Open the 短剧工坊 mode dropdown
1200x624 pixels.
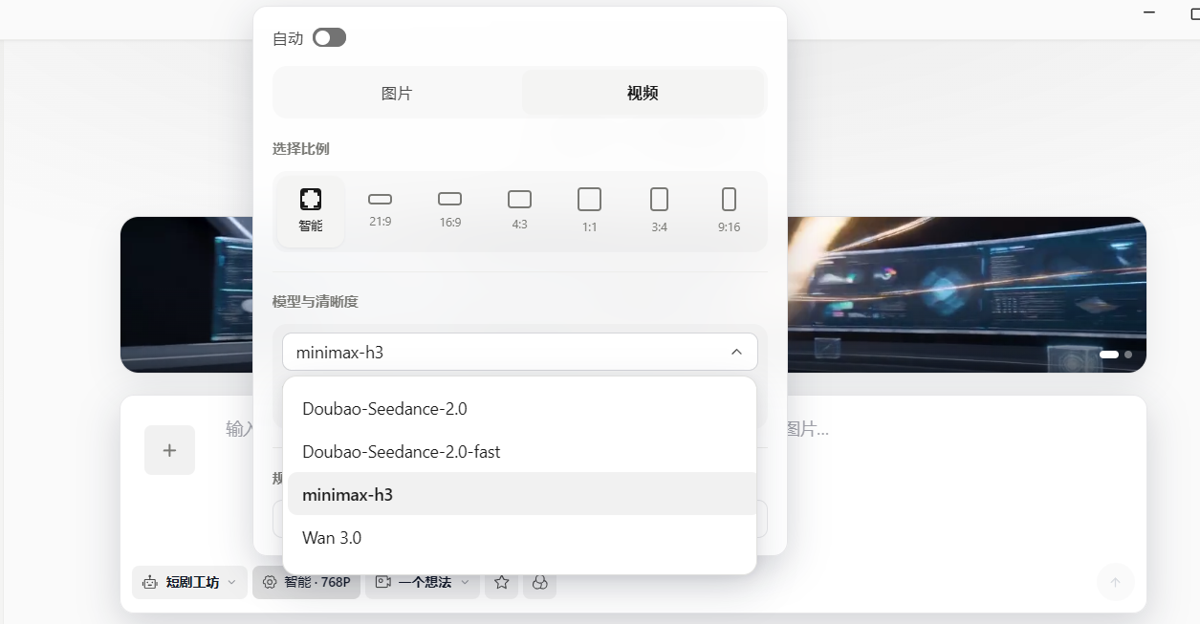[189, 582]
